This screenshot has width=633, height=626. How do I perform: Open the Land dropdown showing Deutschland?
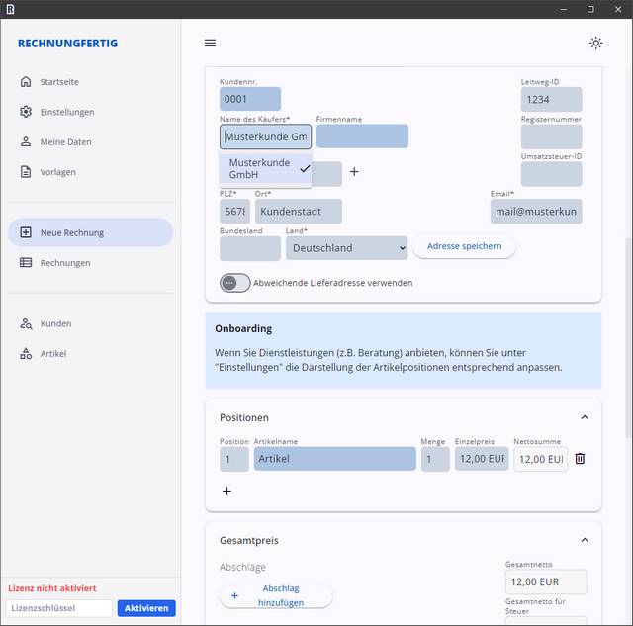(x=346, y=247)
